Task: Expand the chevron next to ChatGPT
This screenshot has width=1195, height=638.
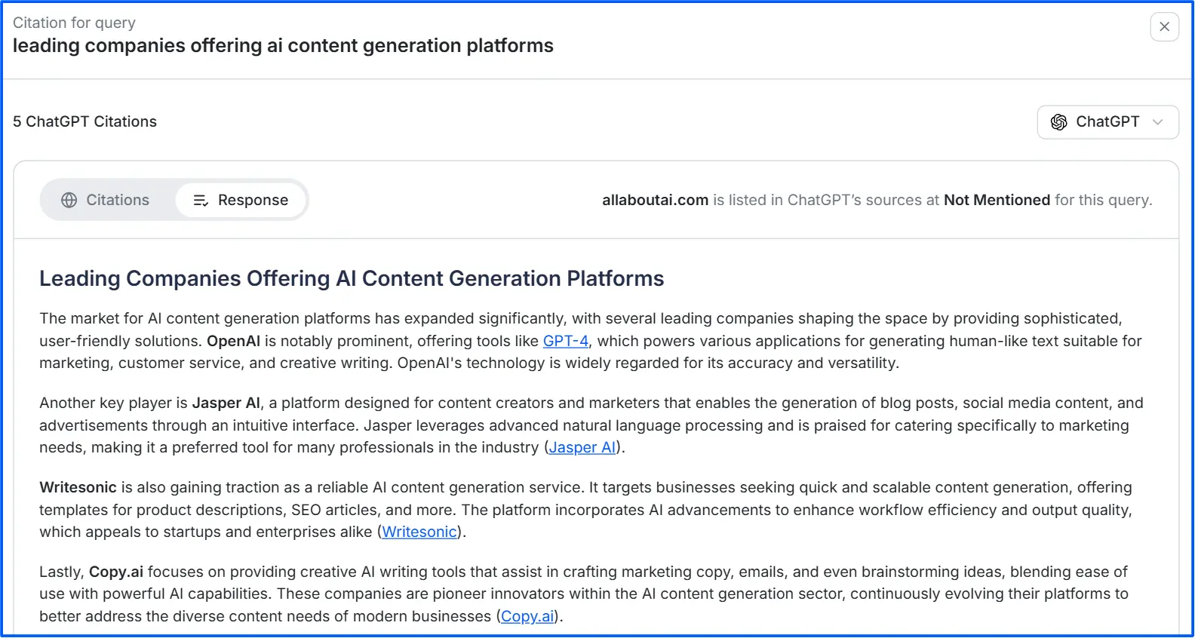Action: [x=1158, y=122]
